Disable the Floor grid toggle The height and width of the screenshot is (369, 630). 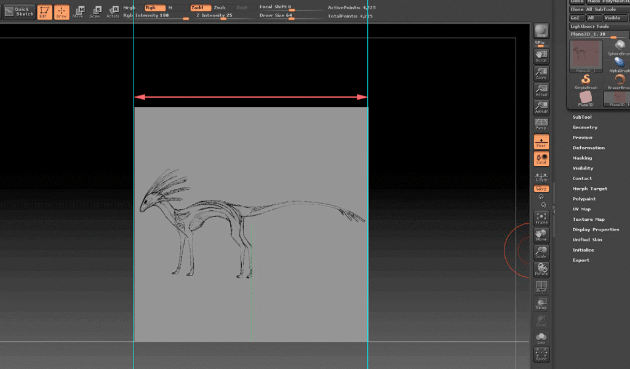[x=541, y=141]
